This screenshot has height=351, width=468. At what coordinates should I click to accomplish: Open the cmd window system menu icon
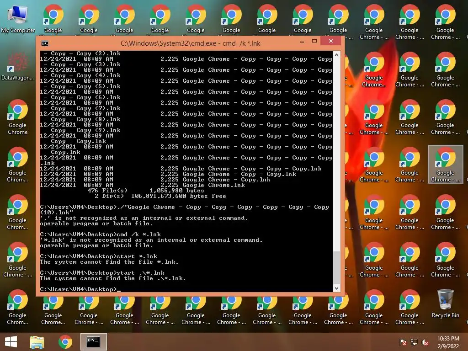tap(45, 43)
